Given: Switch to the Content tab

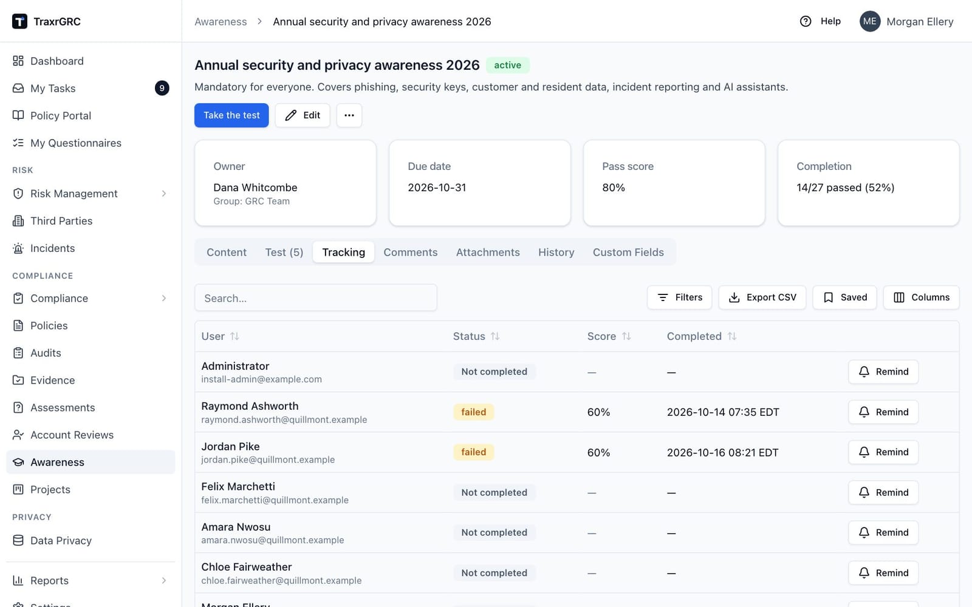Looking at the screenshot, I should tap(227, 252).
